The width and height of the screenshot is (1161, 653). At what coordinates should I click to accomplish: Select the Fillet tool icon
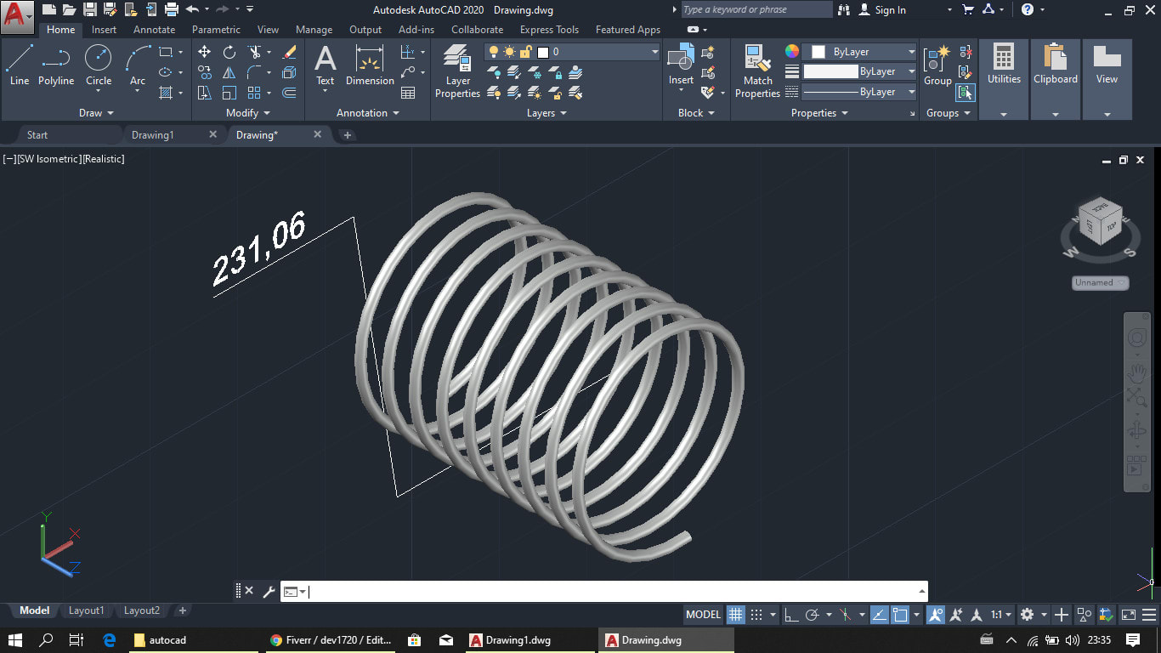254,72
